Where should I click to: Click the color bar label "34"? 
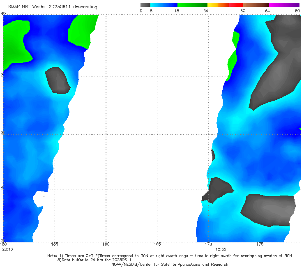pyautogui.click(x=206, y=11)
